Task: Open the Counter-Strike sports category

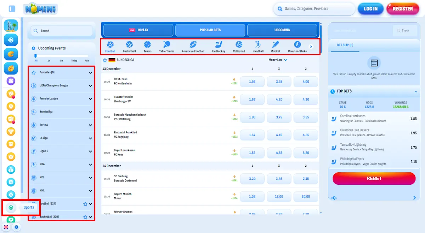Action: click(297, 45)
